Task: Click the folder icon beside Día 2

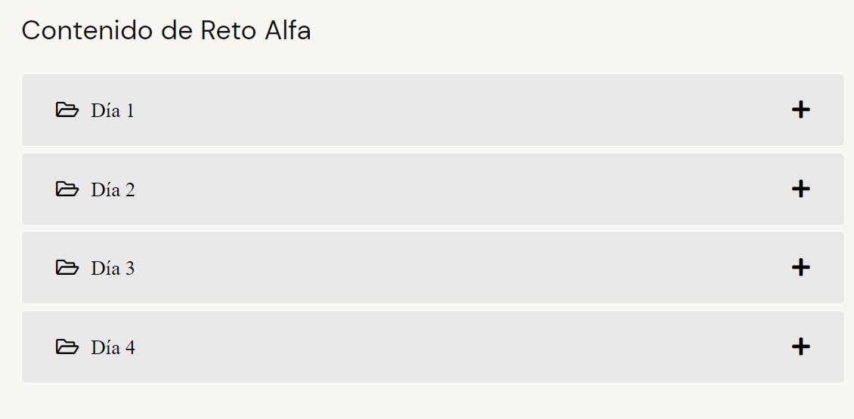Action: pyautogui.click(x=67, y=189)
